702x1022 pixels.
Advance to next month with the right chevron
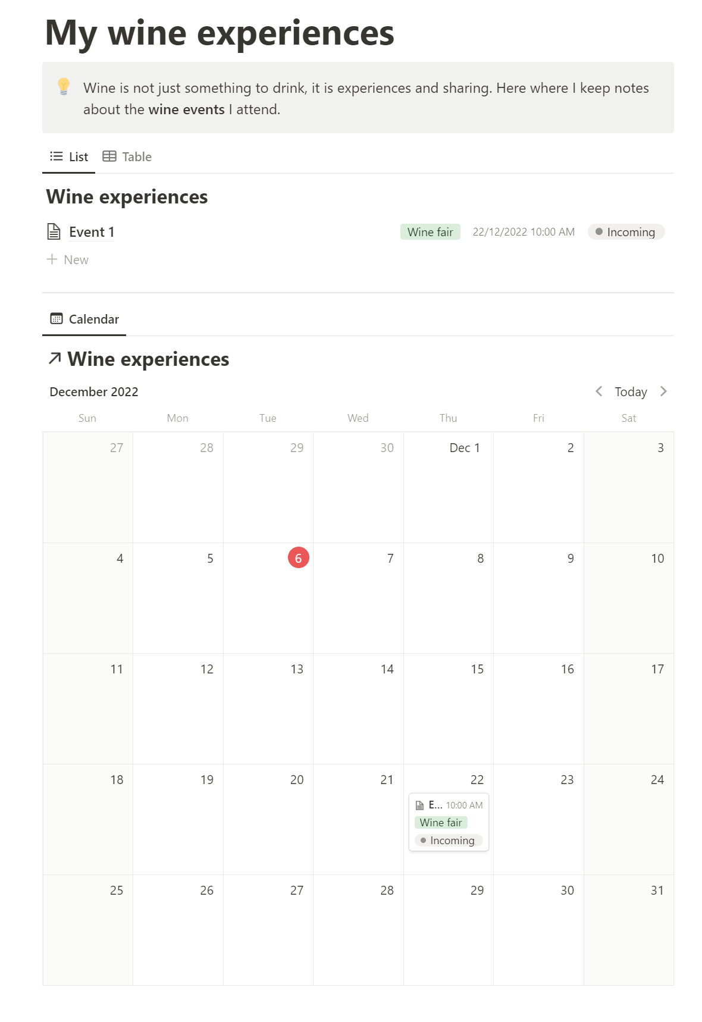tap(663, 391)
